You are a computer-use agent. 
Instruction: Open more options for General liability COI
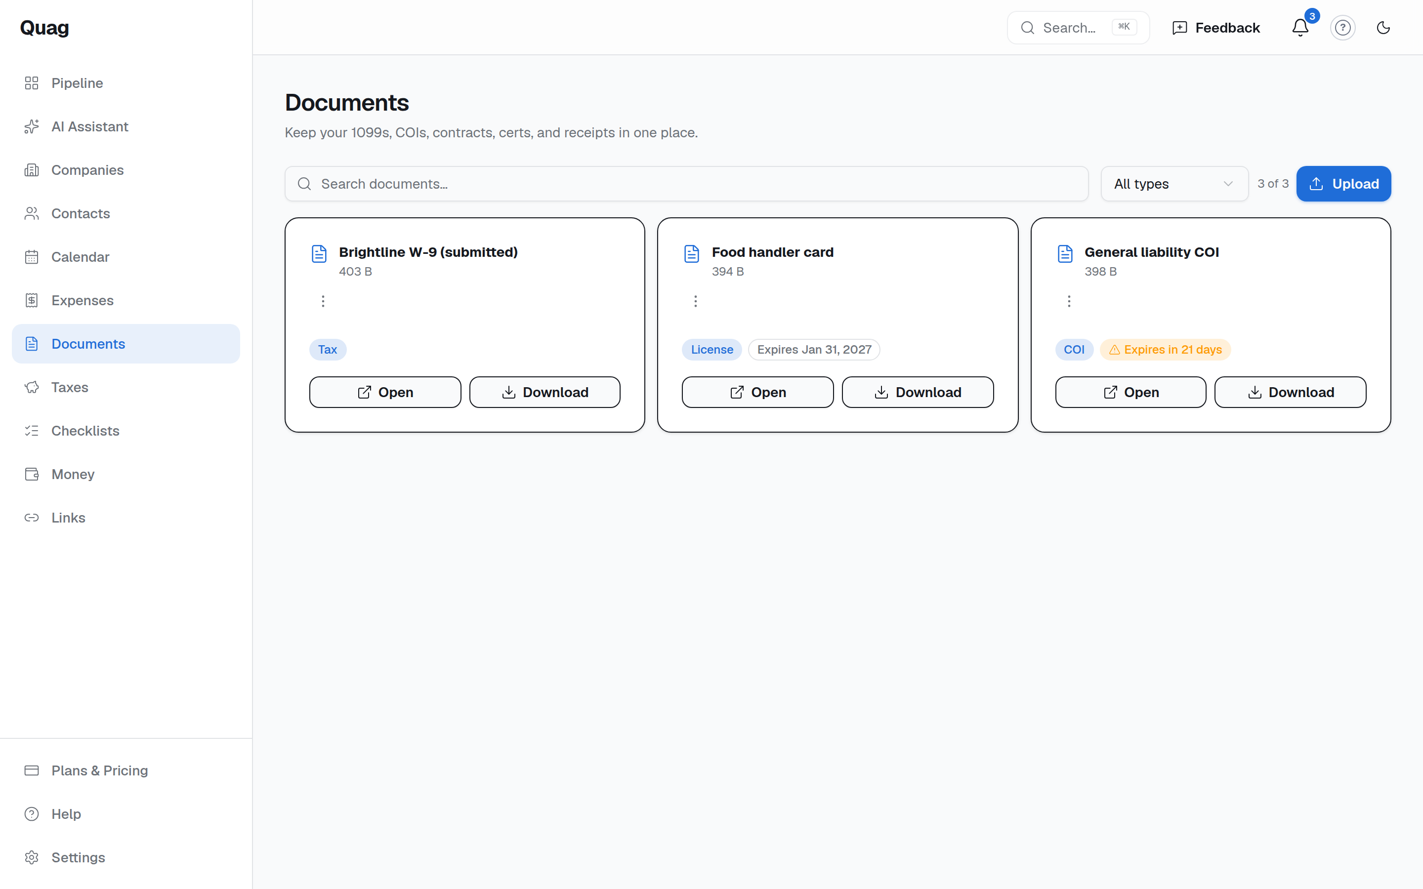coord(1069,301)
